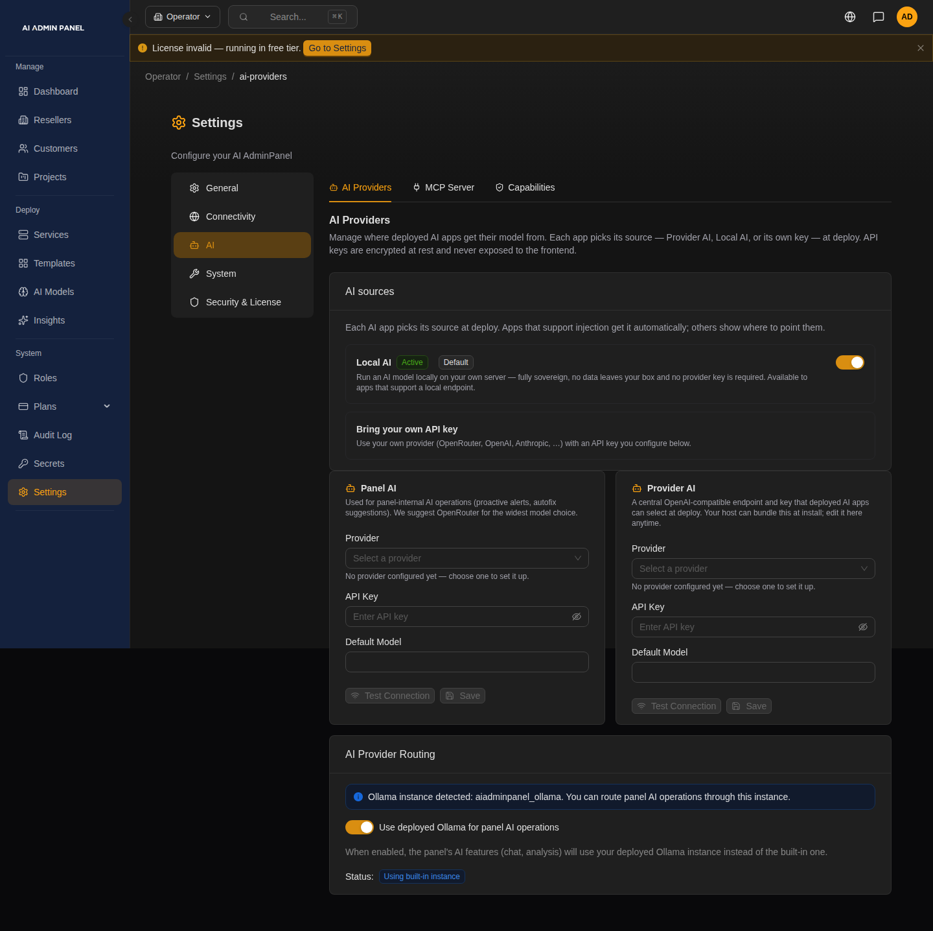Open the AD user avatar menu

(907, 17)
